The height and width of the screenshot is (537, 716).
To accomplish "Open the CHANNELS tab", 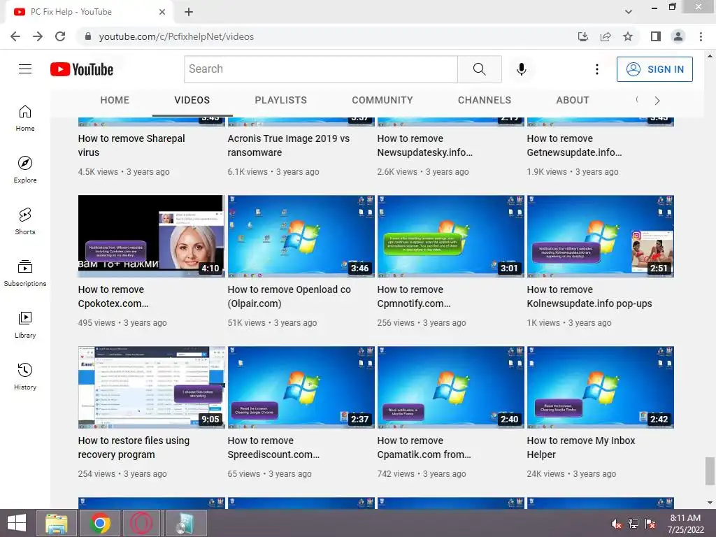I will click(x=485, y=100).
